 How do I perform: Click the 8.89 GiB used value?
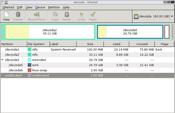click(x=122, y=55)
